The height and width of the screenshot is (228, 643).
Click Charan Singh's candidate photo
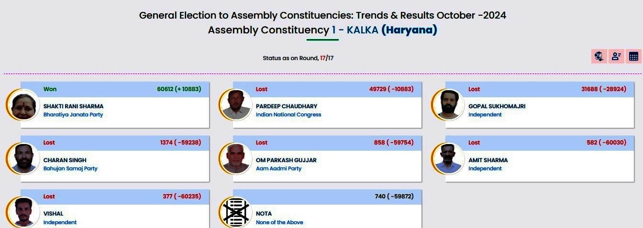(23, 159)
